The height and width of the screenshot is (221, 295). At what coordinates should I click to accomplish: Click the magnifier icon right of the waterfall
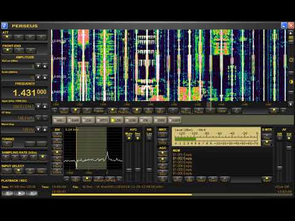point(291,60)
